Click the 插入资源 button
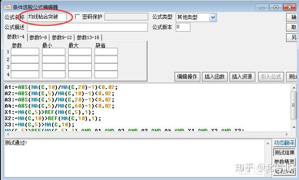 click(242, 76)
